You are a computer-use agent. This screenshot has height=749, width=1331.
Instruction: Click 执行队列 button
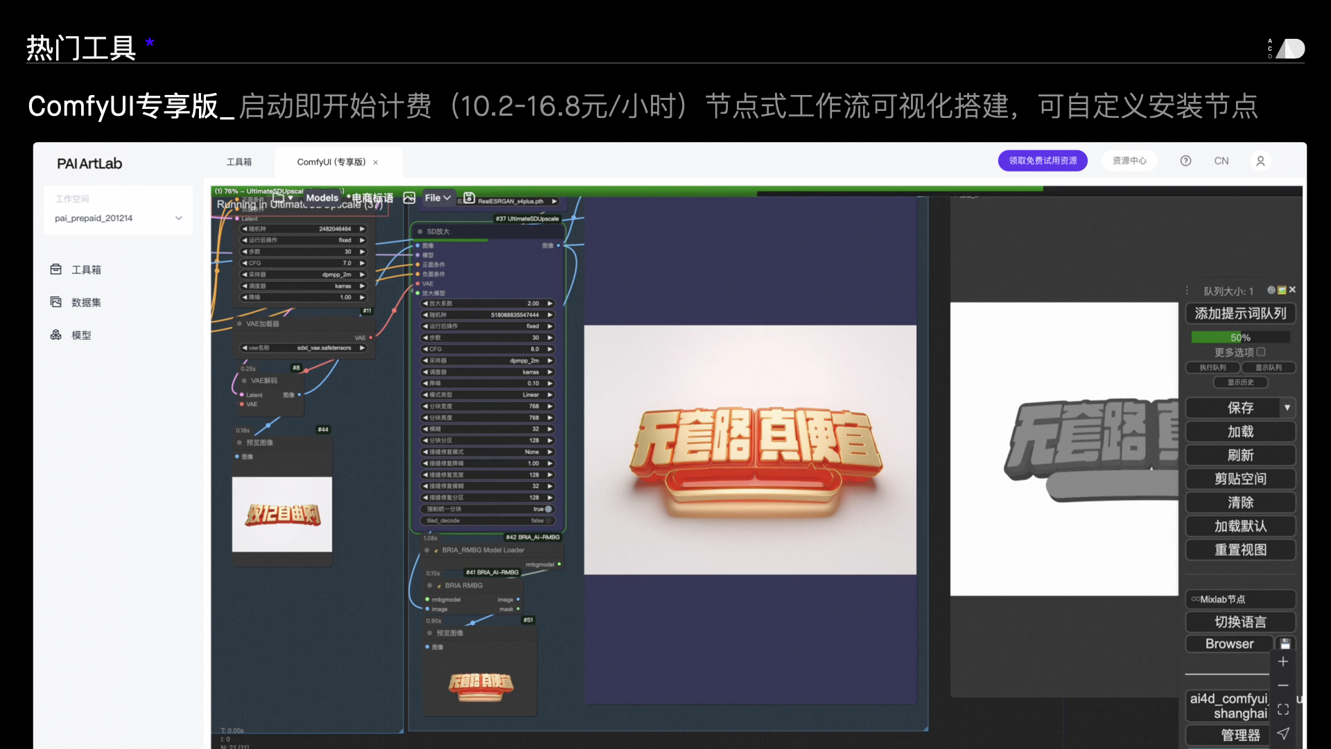[x=1212, y=368]
